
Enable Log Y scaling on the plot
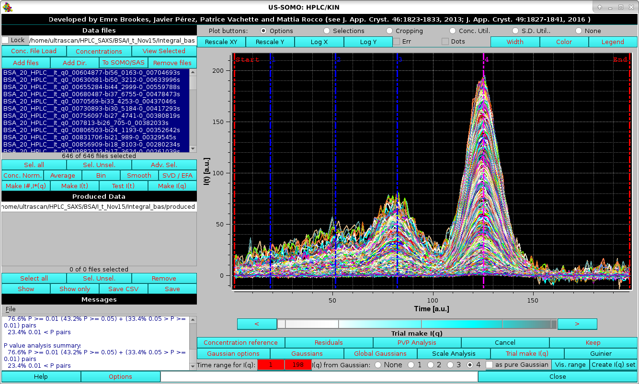point(368,42)
